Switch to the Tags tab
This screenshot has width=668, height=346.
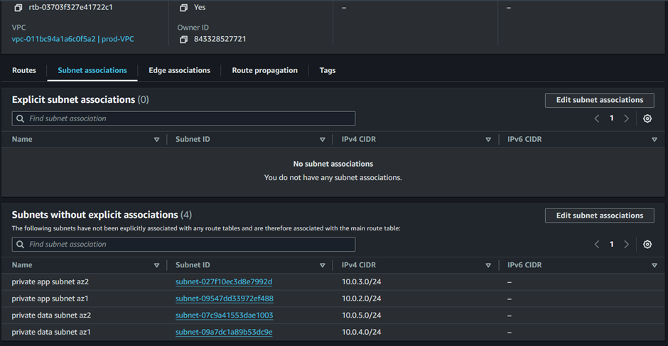click(327, 71)
